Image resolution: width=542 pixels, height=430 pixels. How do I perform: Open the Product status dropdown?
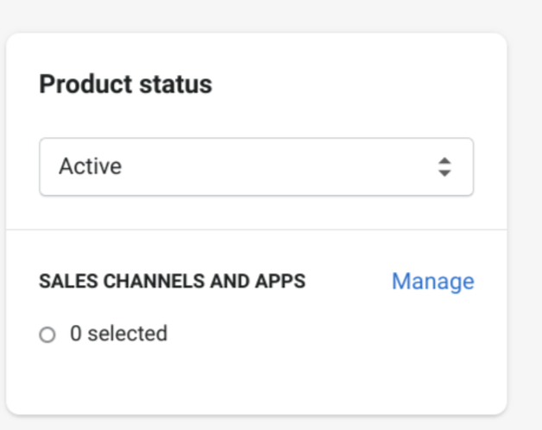point(255,166)
